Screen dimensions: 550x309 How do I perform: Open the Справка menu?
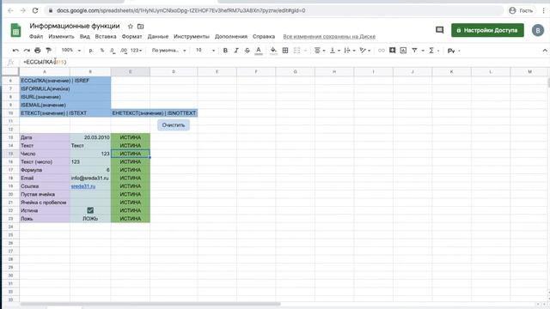(264, 36)
